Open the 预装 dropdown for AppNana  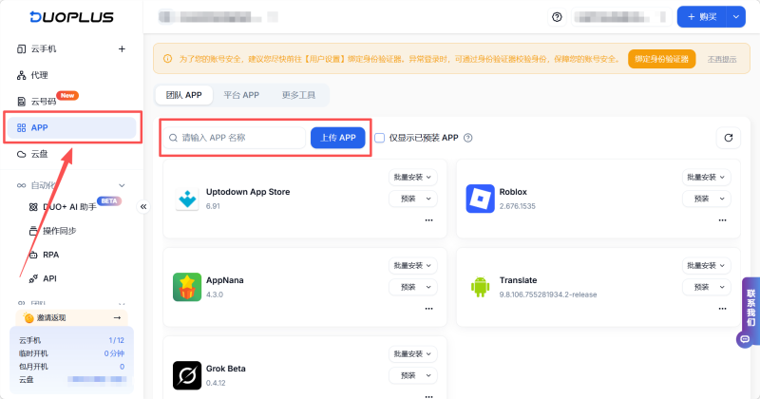(x=412, y=287)
